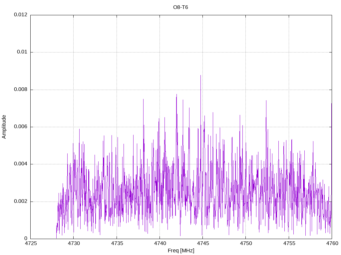Click the 4735 x-axis tick label
The image size is (341, 255).
click(x=117, y=243)
